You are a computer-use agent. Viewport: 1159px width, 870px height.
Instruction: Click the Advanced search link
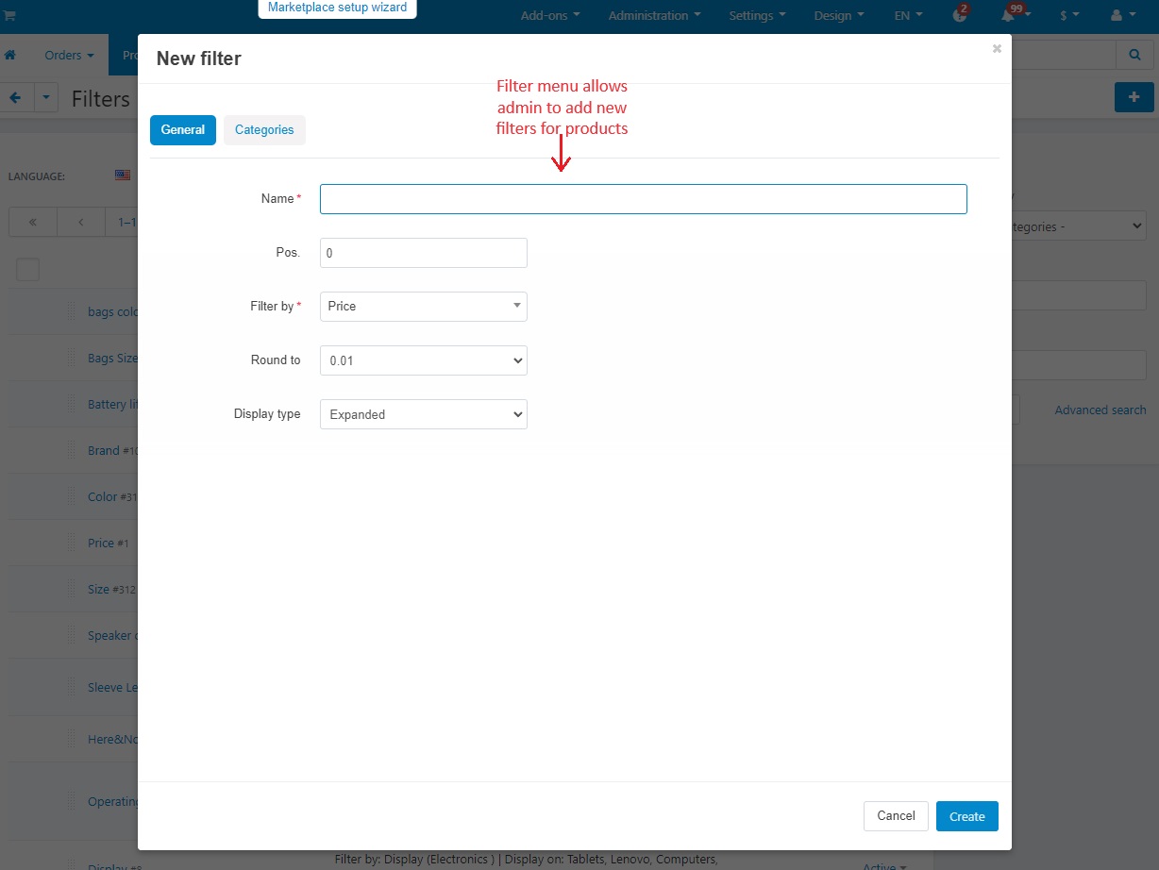[x=1100, y=410]
